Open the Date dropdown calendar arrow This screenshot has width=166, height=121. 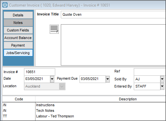(52, 79)
